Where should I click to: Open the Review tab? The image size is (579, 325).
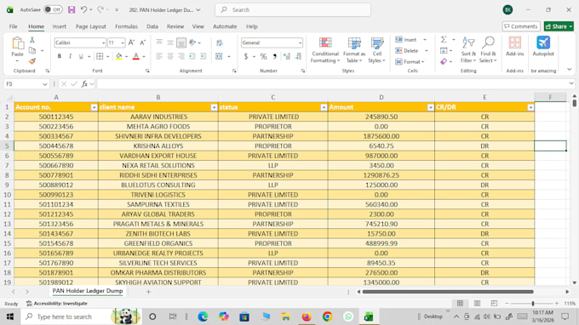click(175, 26)
